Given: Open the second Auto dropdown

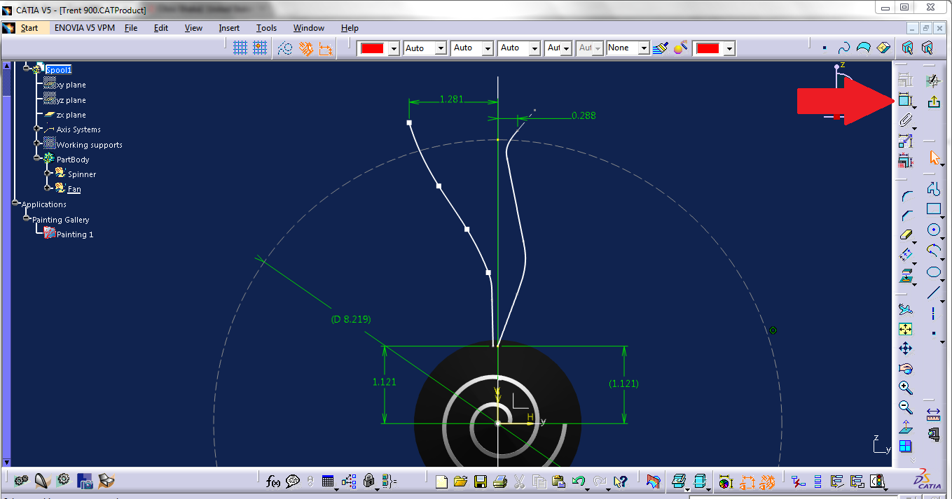Looking at the screenshot, I should [487, 48].
